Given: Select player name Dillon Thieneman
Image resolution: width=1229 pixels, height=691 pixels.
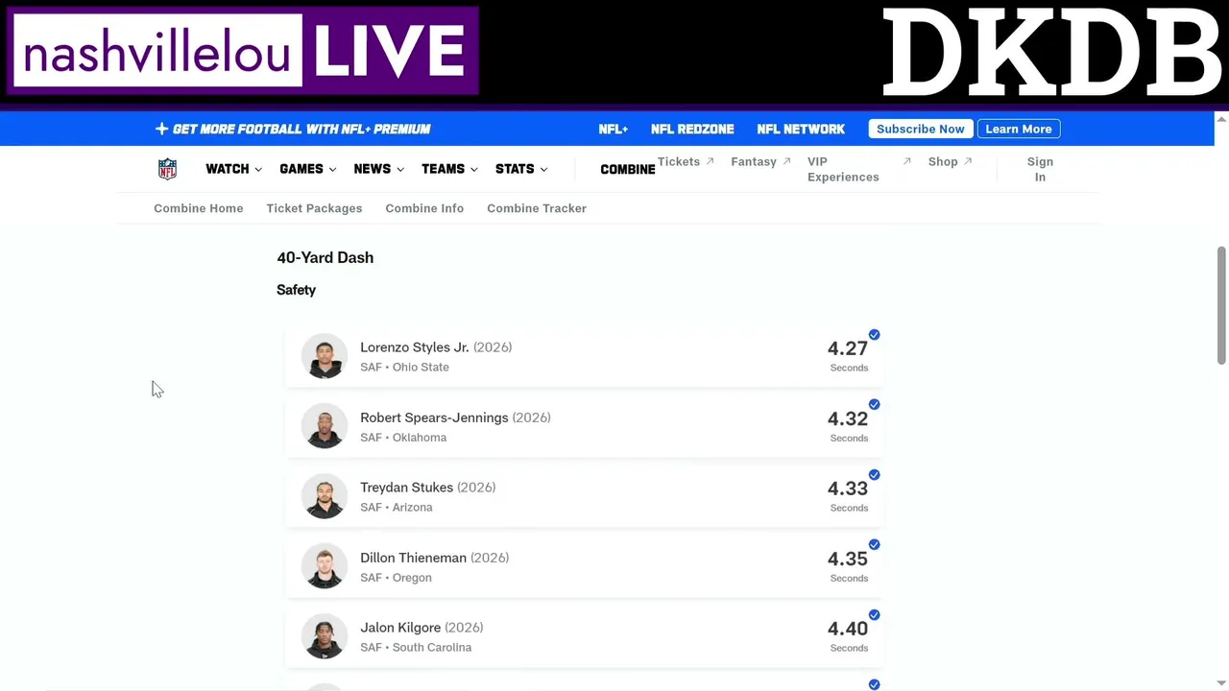Looking at the screenshot, I should 413,558.
